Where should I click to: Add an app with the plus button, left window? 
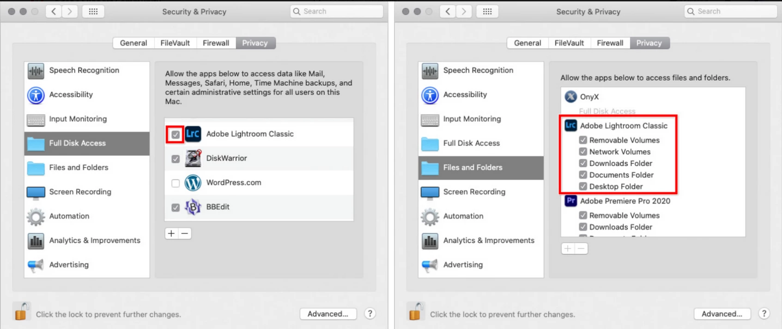tap(171, 233)
